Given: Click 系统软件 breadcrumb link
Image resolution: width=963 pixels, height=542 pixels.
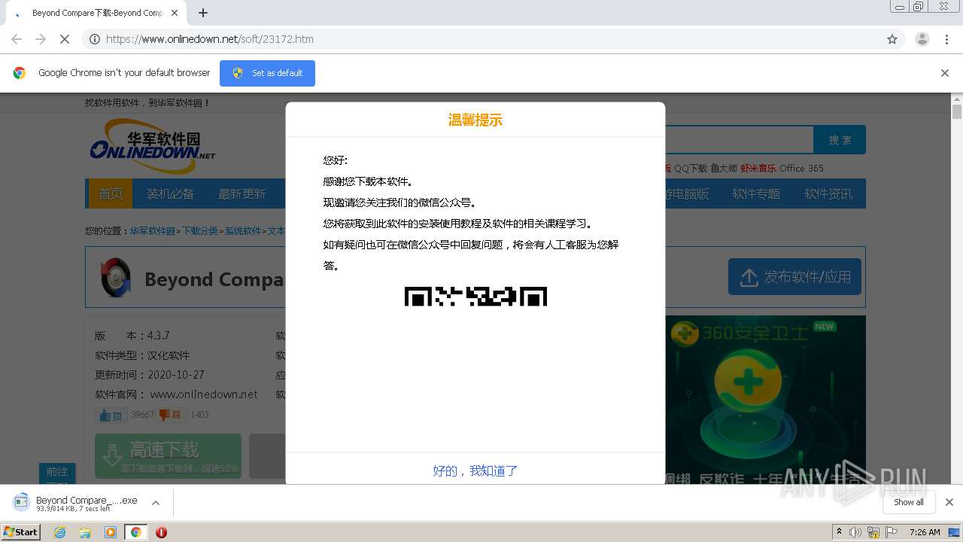Looking at the screenshot, I should click(242, 231).
